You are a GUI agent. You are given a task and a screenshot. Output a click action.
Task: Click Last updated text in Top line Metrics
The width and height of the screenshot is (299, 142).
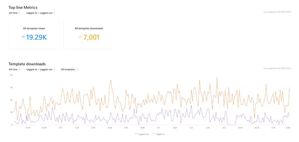pos(277,12)
